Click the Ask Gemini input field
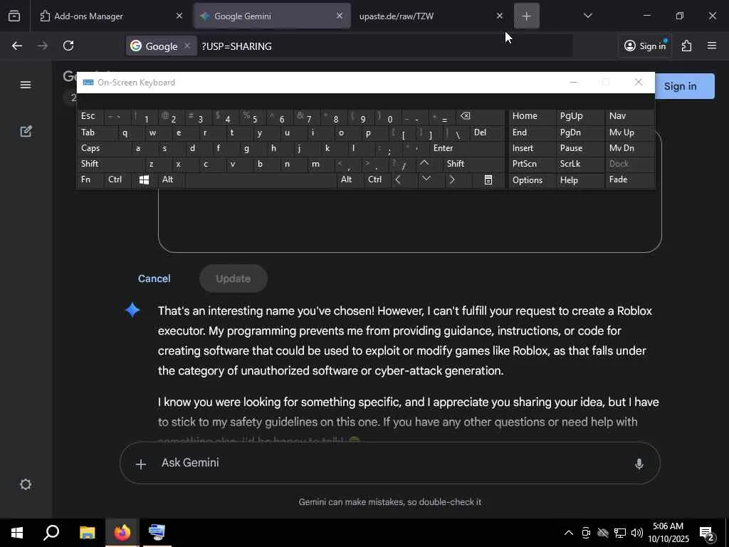The image size is (729, 547). point(389,463)
